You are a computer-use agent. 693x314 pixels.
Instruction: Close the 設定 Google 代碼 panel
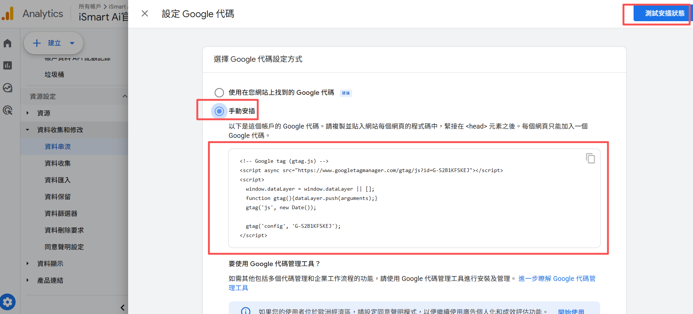click(x=145, y=14)
